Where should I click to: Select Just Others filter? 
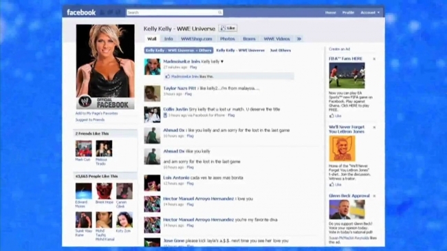pyautogui.click(x=281, y=50)
